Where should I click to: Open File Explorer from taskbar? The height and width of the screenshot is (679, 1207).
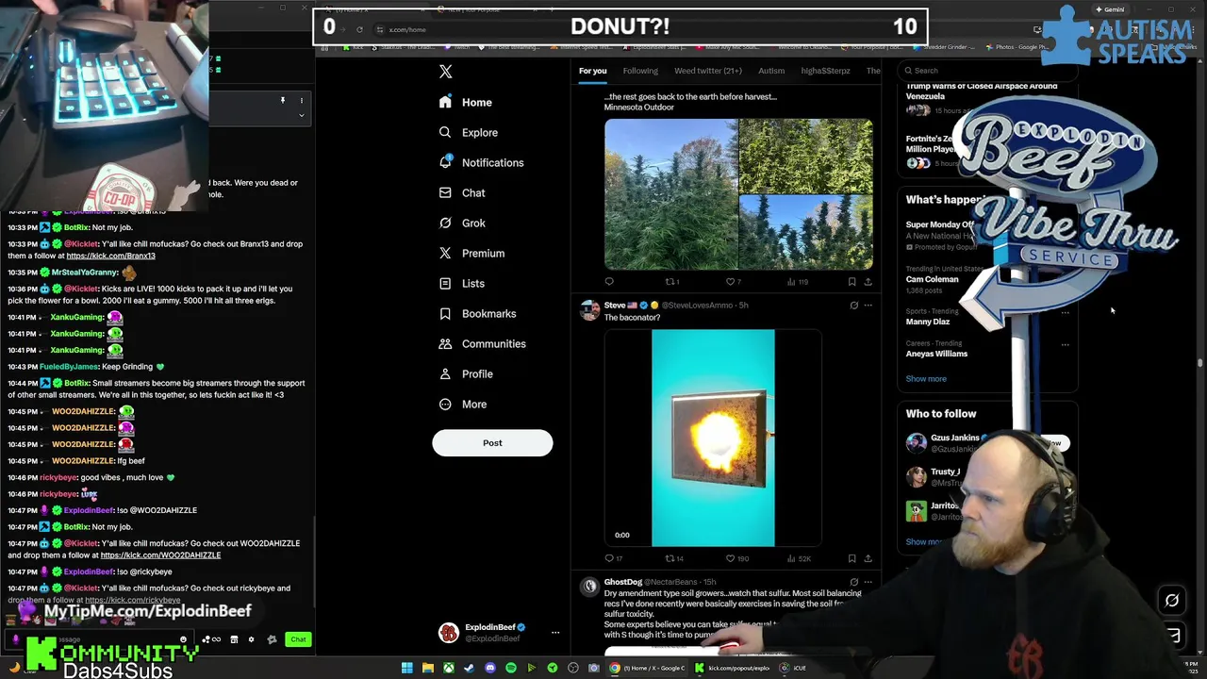428,668
